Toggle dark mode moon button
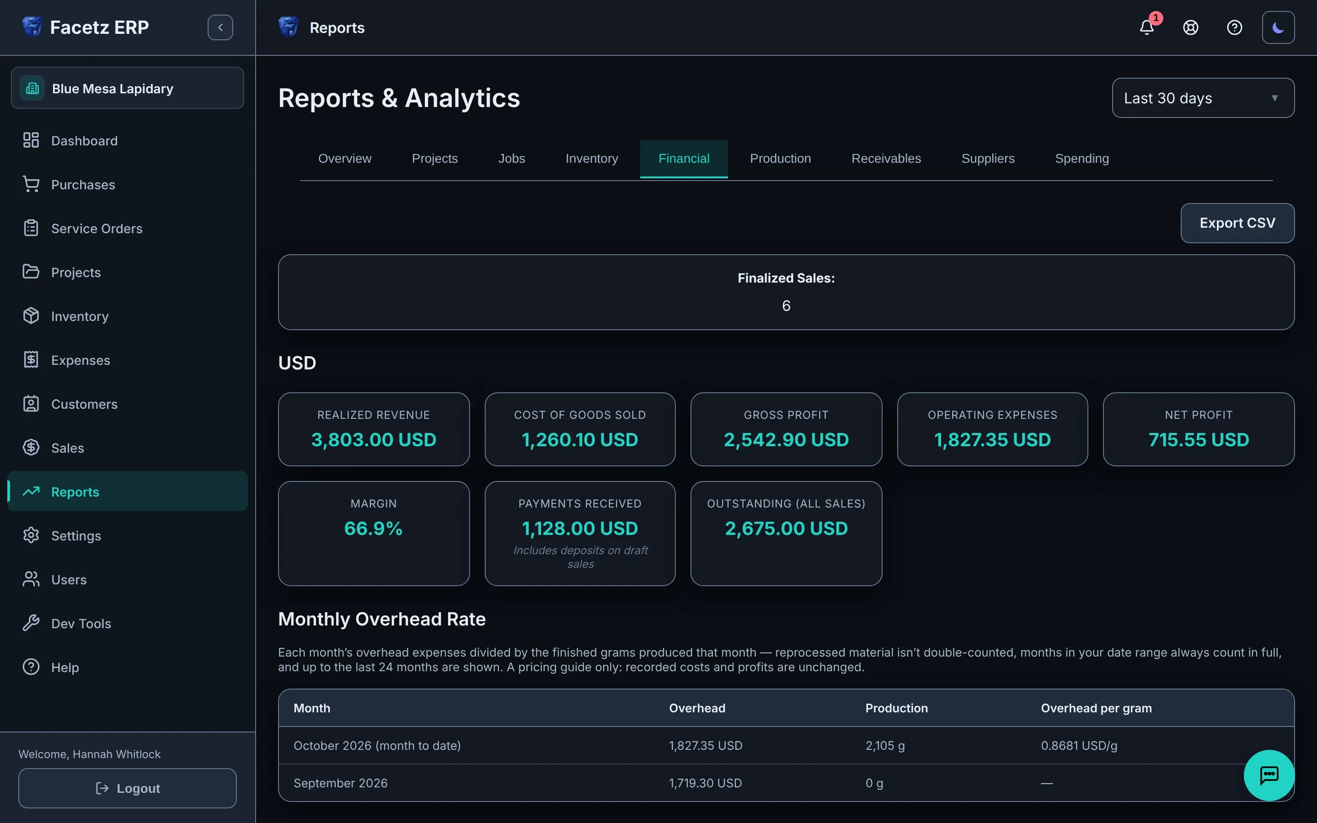This screenshot has height=823, width=1317. click(1279, 27)
